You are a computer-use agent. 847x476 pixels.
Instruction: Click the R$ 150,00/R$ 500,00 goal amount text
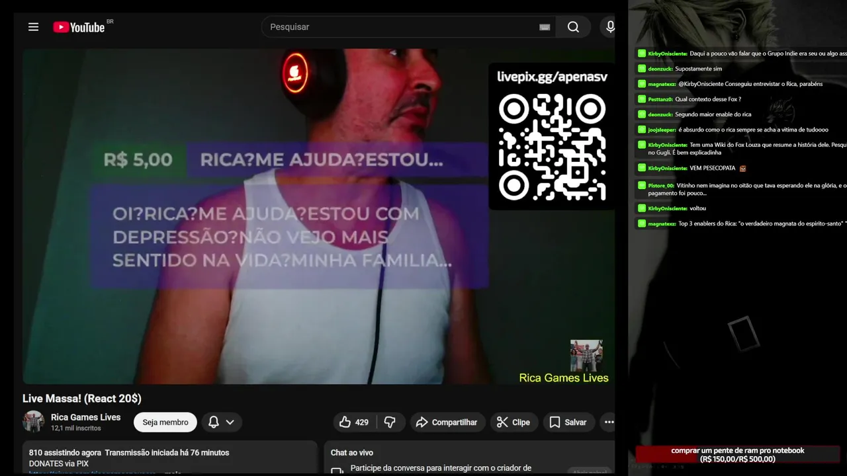[737, 459]
